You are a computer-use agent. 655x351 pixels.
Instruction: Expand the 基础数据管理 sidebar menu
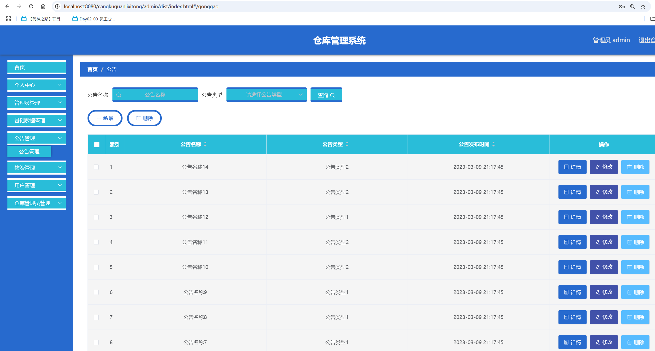[x=37, y=121]
